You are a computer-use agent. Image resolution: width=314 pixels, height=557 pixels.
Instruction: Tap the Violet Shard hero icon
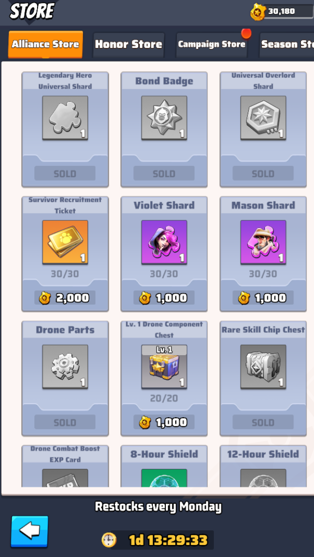pos(164,242)
